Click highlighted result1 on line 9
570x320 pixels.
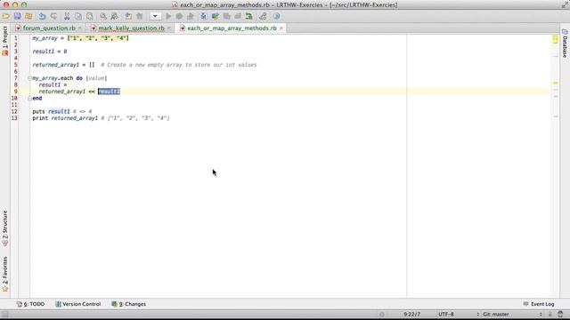[x=109, y=92]
